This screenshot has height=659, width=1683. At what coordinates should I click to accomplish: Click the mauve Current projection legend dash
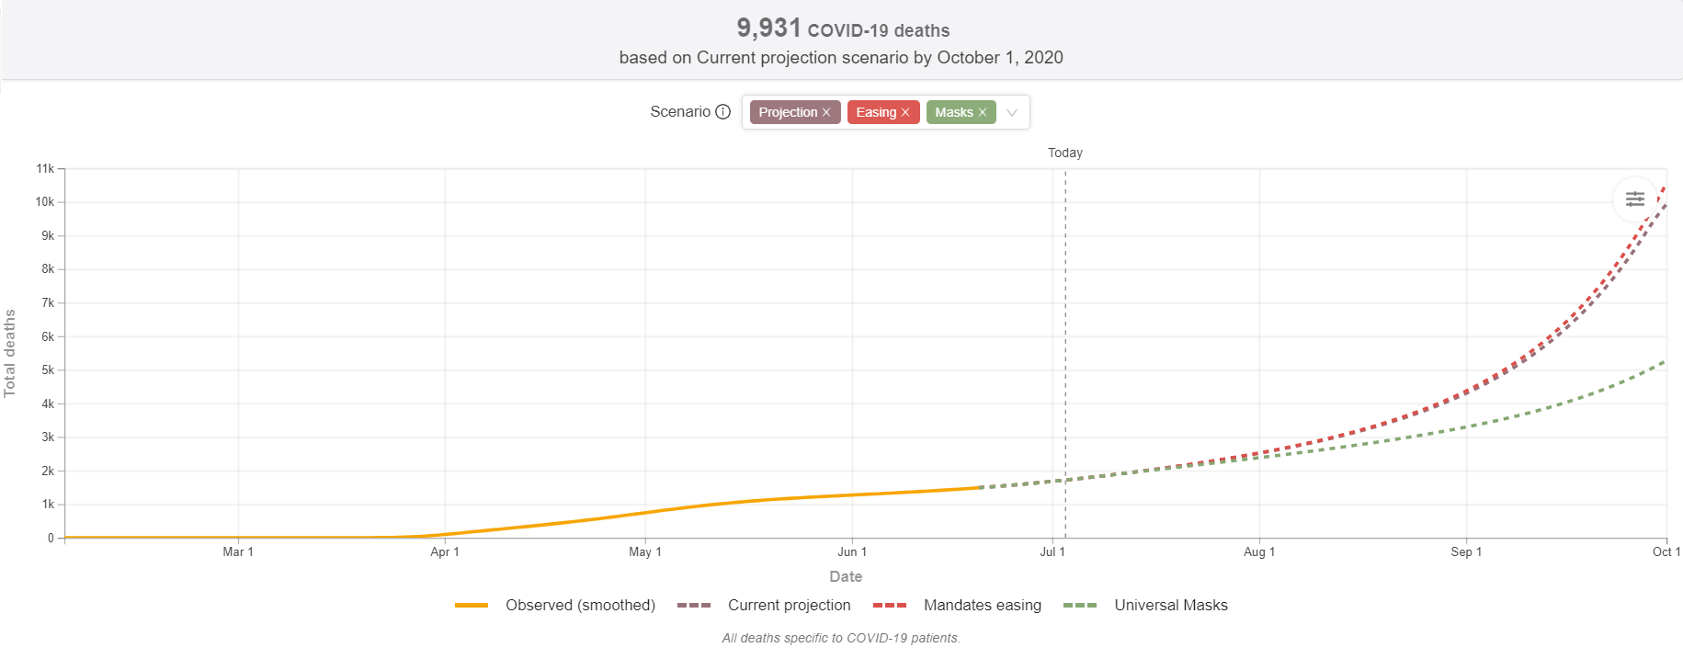pyautogui.click(x=694, y=606)
